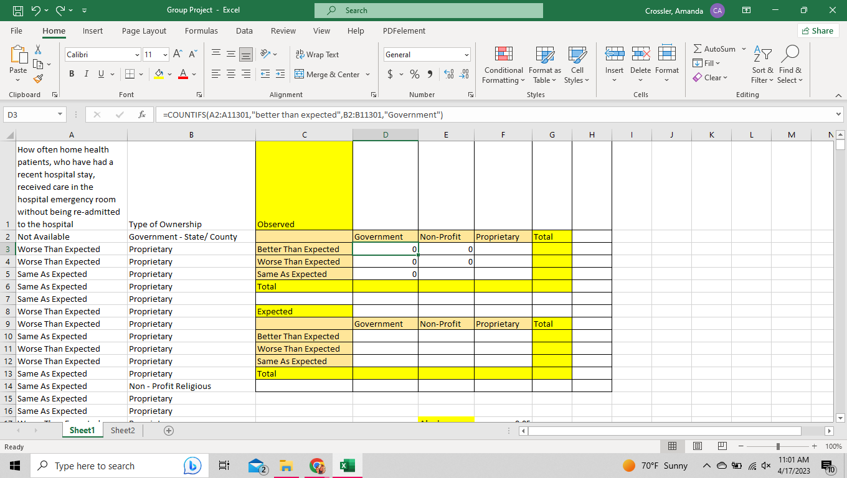Adjust the zoom slider handle
Image resolution: width=847 pixels, height=478 pixels.
[778, 446]
